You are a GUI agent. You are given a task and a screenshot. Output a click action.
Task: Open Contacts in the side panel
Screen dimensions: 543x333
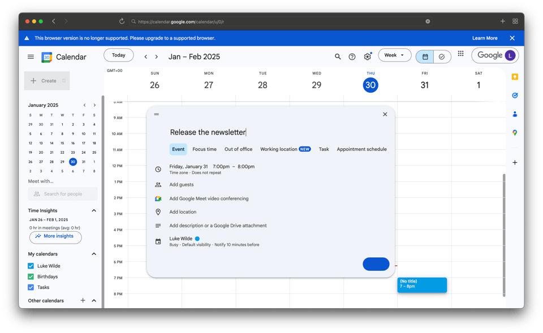pos(515,114)
